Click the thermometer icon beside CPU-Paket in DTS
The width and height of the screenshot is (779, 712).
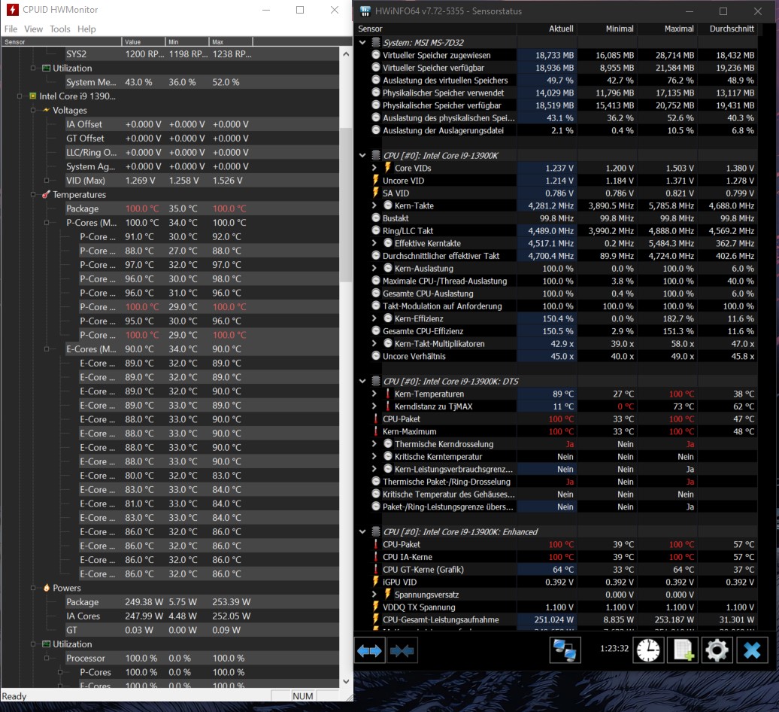(376, 418)
